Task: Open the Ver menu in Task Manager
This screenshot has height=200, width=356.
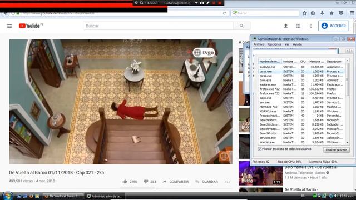Action: click(x=287, y=44)
